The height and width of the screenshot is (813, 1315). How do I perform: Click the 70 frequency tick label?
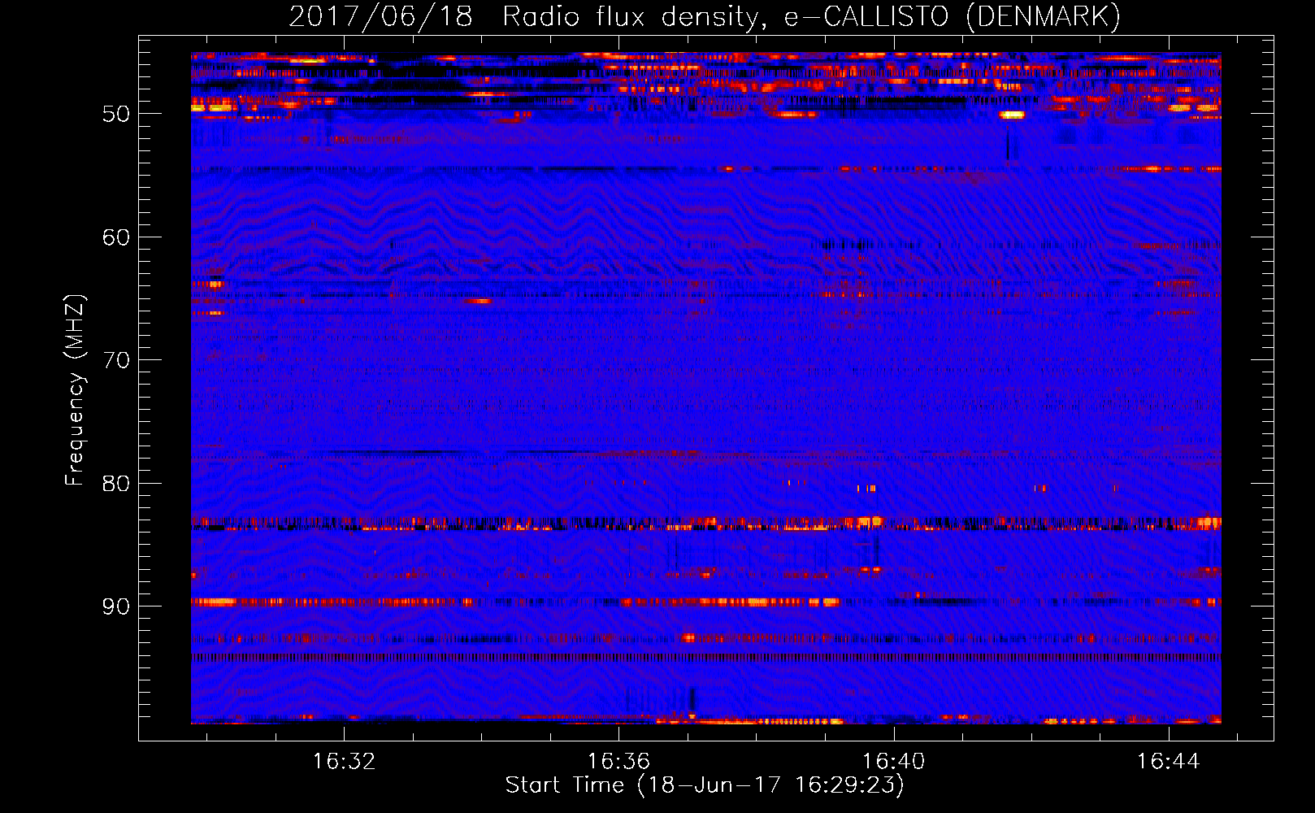[x=116, y=360]
